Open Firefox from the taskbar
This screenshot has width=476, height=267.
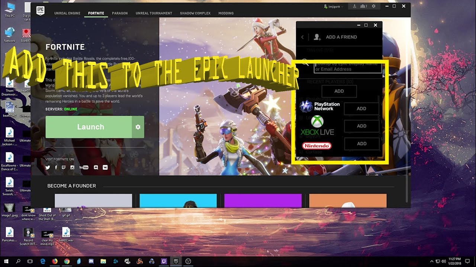click(x=55, y=261)
